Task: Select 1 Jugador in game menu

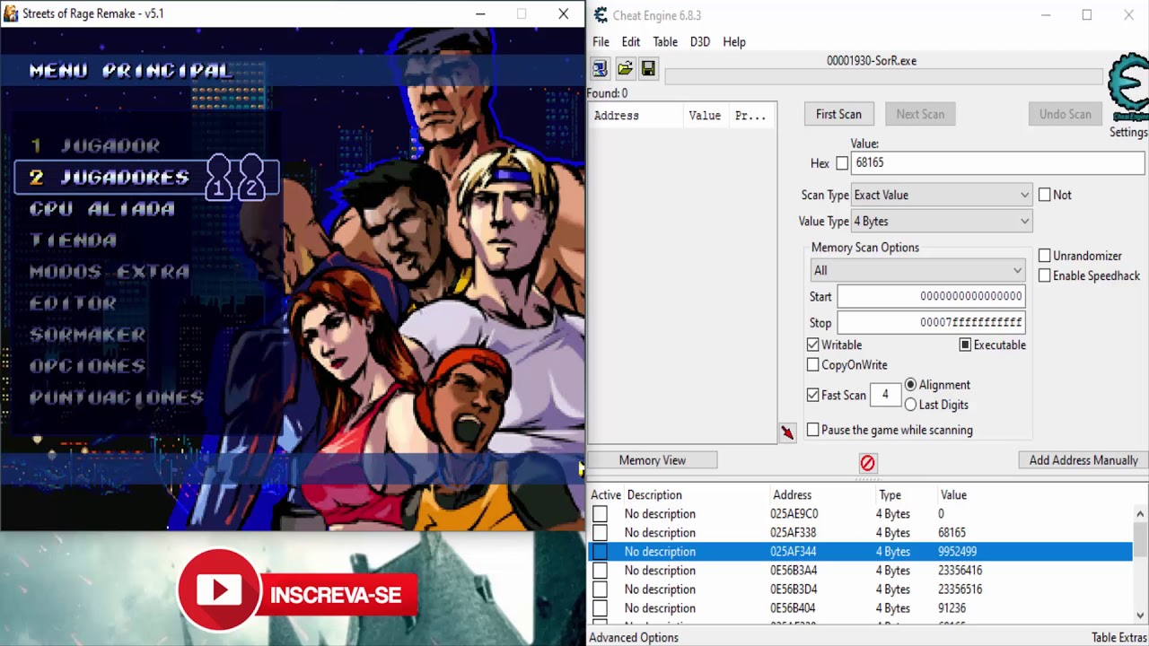Action: click(x=95, y=145)
